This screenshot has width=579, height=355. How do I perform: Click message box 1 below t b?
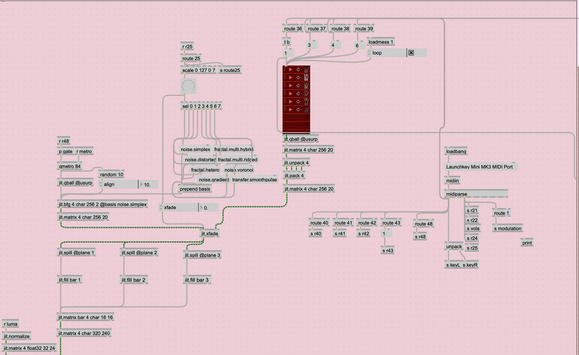click(x=288, y=53)
